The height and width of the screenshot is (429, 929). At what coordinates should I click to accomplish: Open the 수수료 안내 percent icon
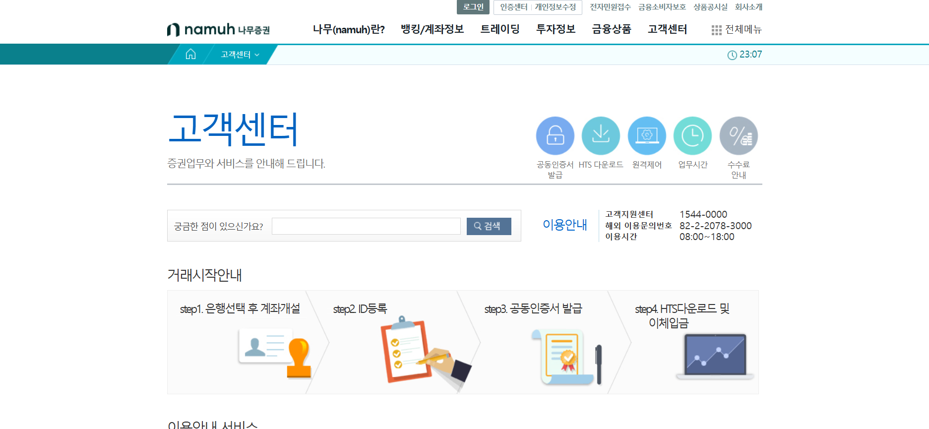[x=739, y=136]
